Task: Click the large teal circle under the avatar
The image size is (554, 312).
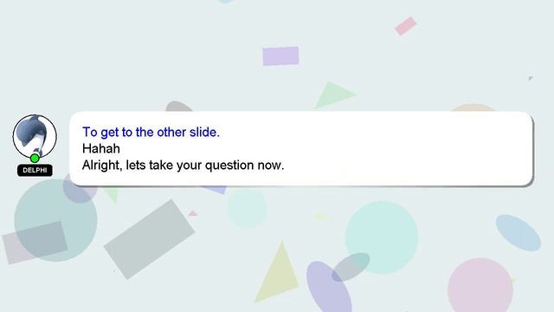Action: (55, 220)
